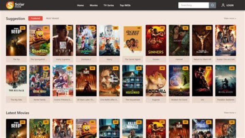Click 'The Big Fake' title text
This screenshot has width=245, height=138.
16,100
